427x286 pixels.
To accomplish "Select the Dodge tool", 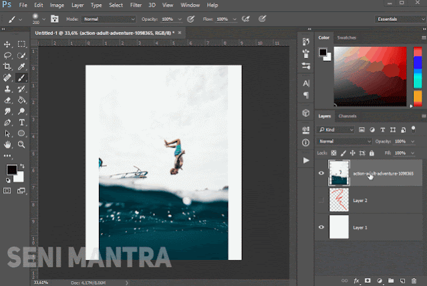I will [x=21, y=111].
